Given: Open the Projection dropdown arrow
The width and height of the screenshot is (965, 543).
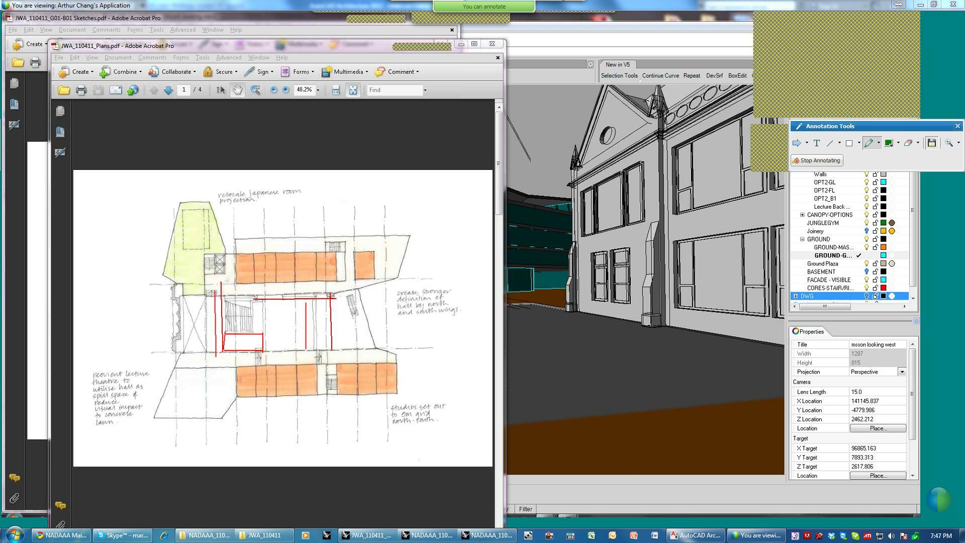Looking at the screenshot, I should (902, 372).
